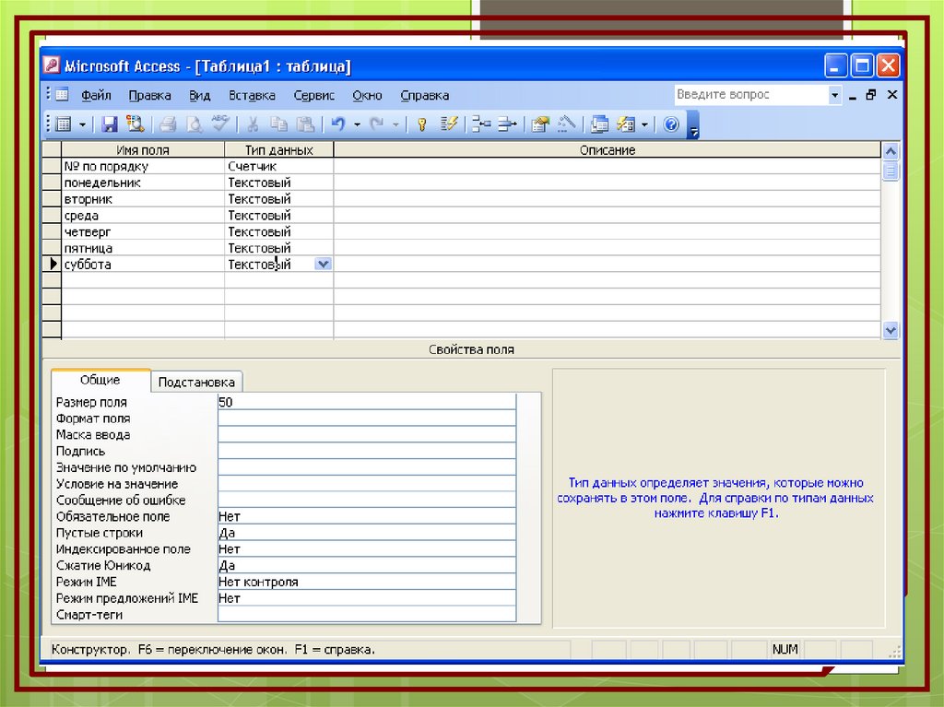Click the Primary Key toolbar icon

tap(422, 124)
